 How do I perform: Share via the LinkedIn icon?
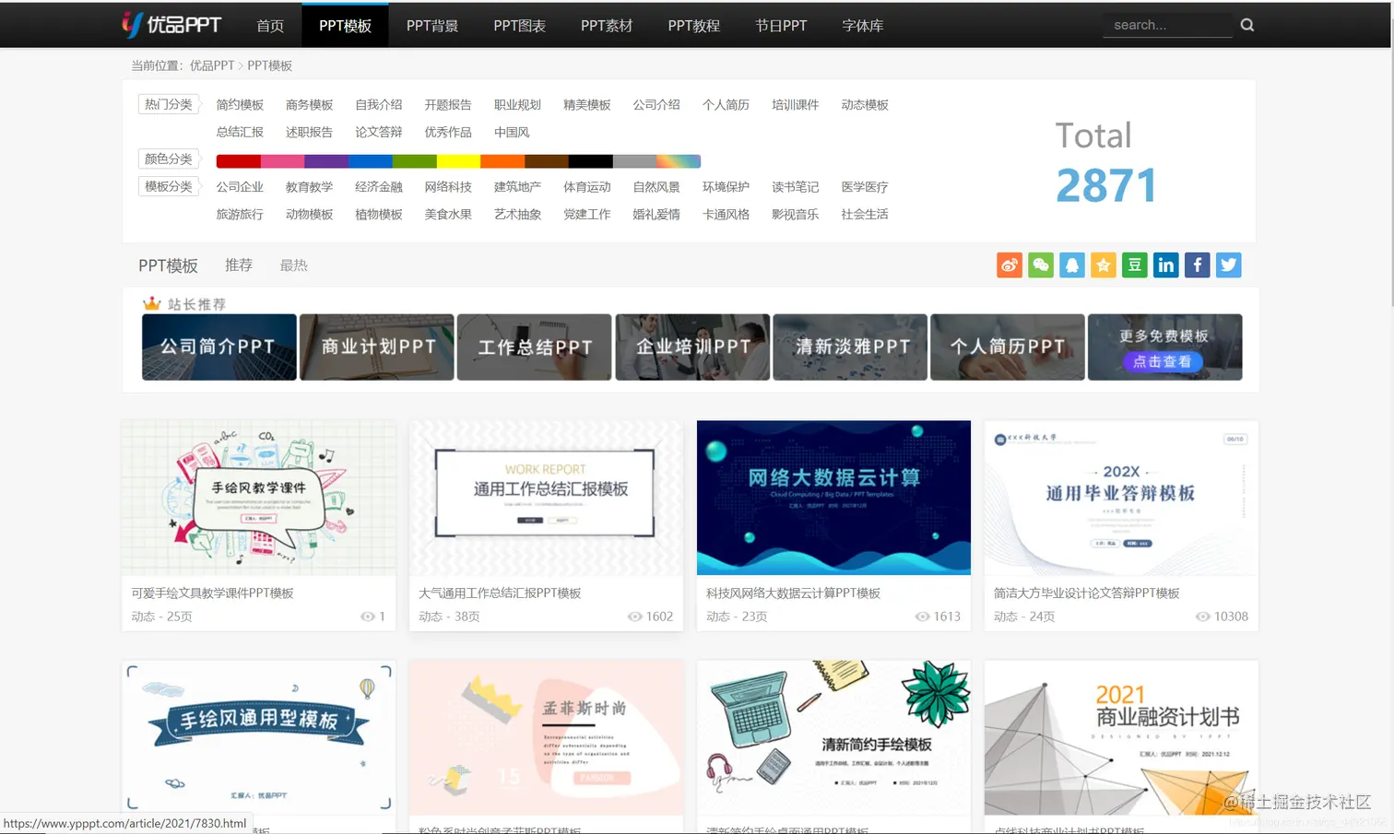(1165, 264)
